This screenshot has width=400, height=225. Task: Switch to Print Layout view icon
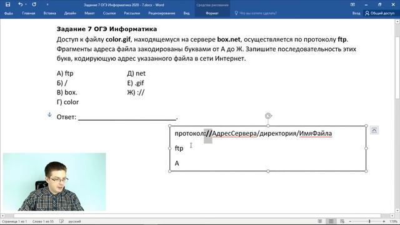click(331, 221)
